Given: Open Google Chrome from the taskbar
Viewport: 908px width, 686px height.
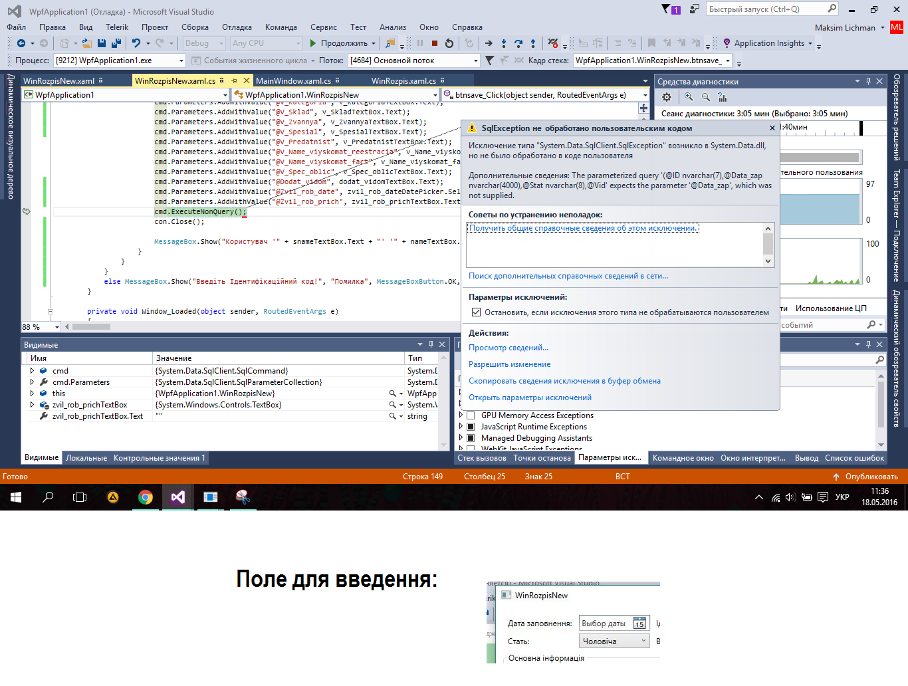Looking at the screenshot, I should point(146,497).
